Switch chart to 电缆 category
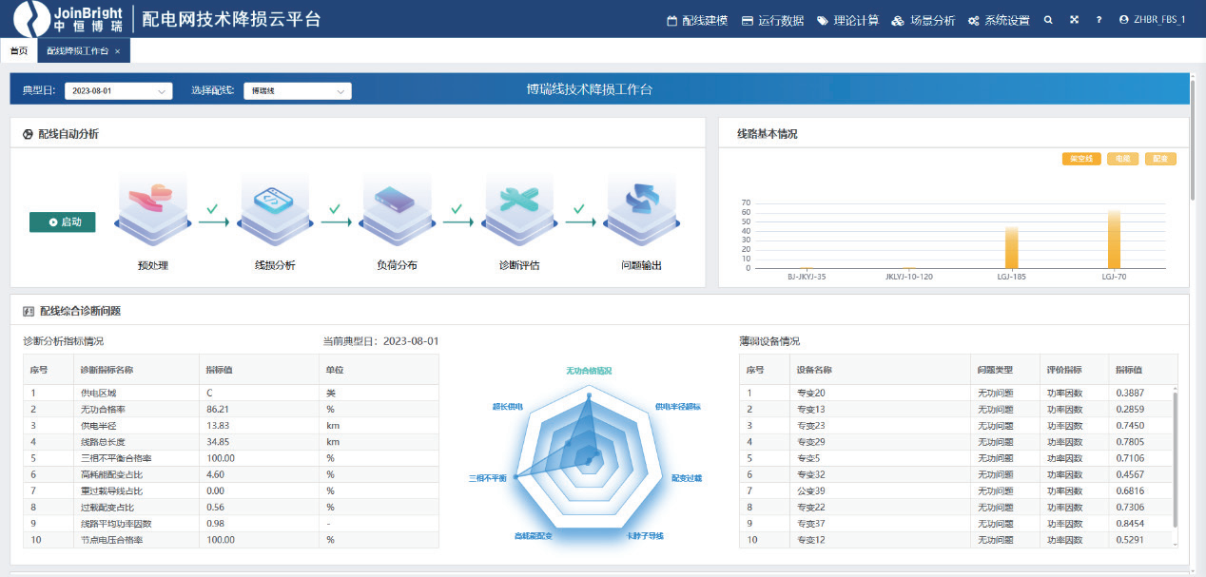Screen dimensions: 1206x577 point(1122,159)
